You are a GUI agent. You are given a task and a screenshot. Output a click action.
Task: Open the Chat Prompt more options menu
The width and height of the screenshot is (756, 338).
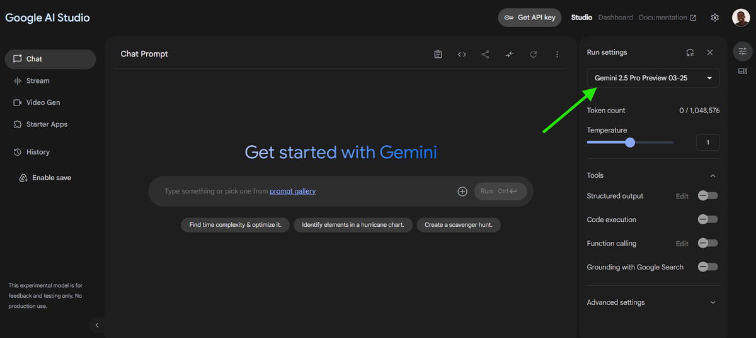[x=557, y=55]
